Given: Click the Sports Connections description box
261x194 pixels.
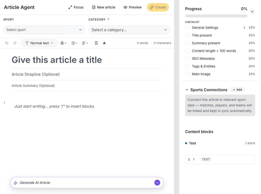Looking at the screenshot, I should tap(220, 105).
